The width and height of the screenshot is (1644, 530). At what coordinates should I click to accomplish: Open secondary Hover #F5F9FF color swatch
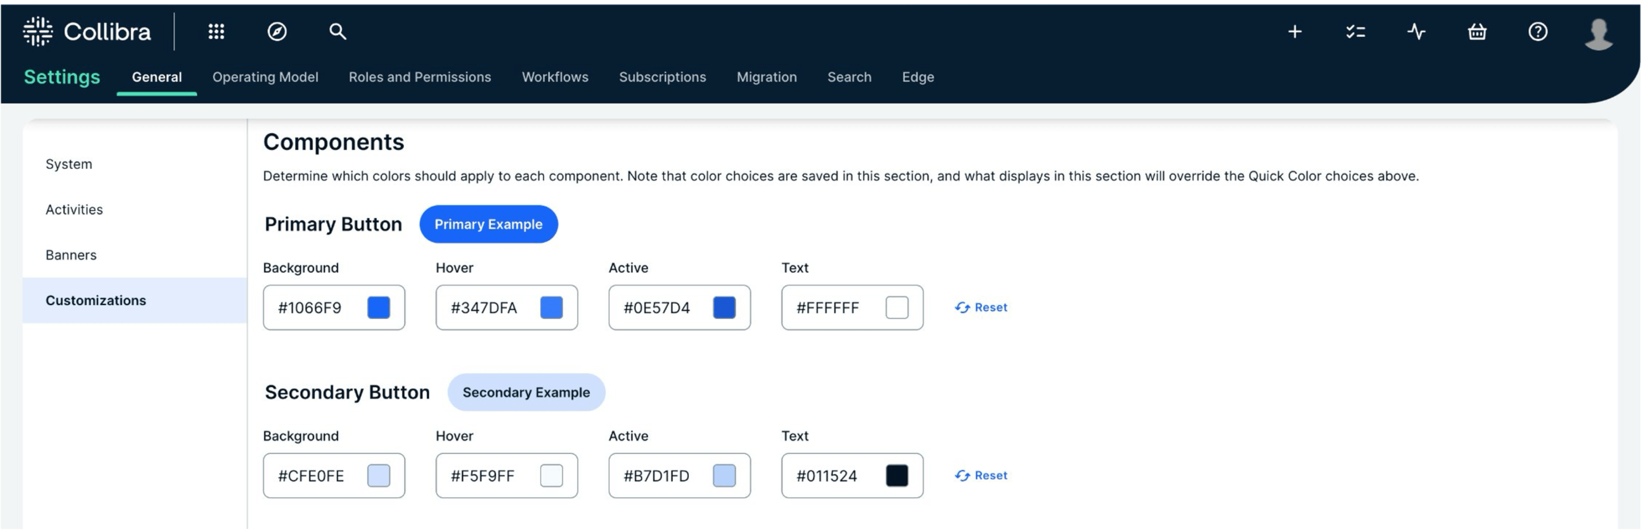click(x=552, y=476)
